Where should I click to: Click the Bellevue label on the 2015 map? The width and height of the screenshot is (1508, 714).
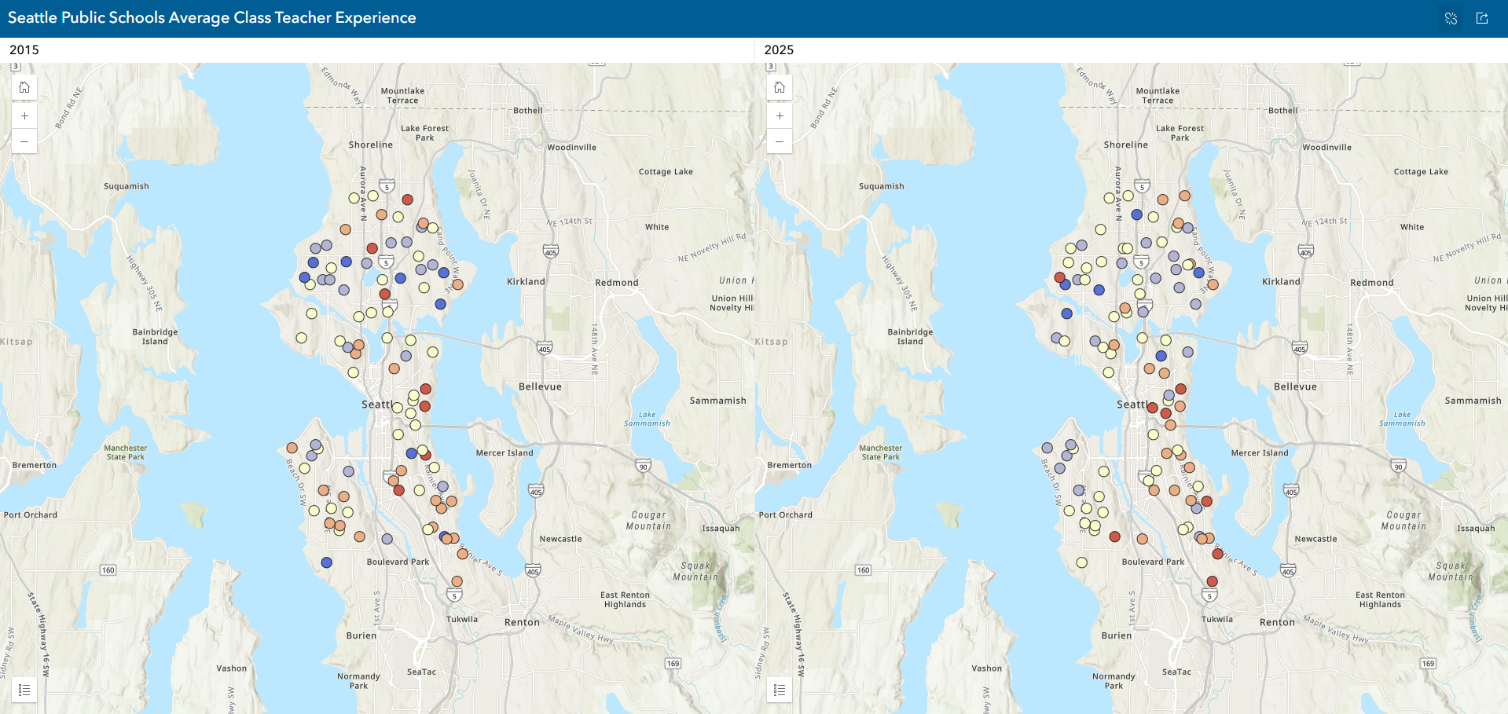(x=540, y=386)
